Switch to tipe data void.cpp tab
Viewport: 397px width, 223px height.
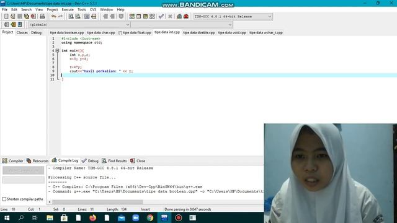click(x=232, y=33)
